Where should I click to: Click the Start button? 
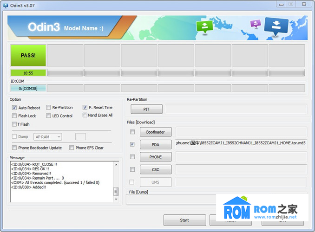pyautogui.click(x=184, y=220)
